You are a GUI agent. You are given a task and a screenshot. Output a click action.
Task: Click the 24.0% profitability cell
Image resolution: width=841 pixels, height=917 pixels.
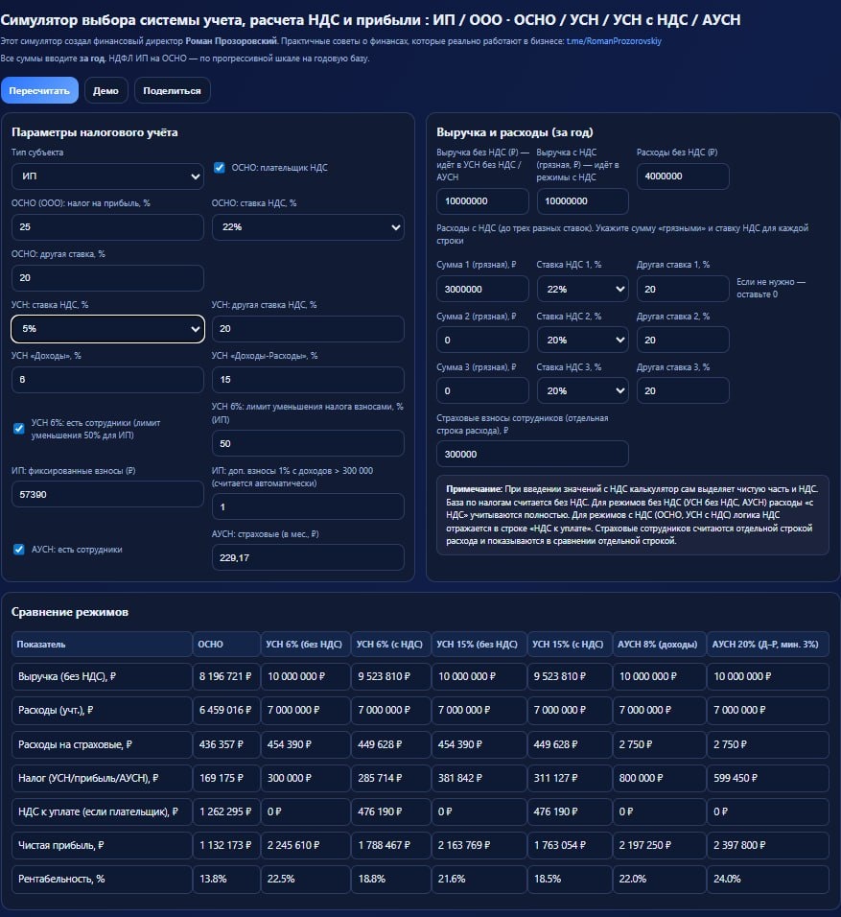click(x=767, y=879)
